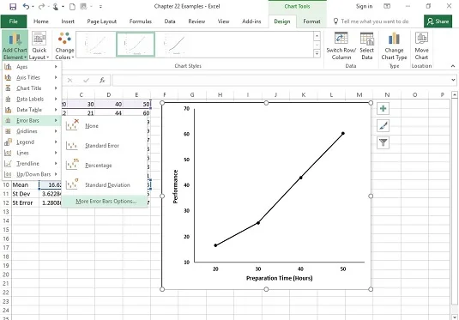Open the Undo history dropdown arrow
This screenshot has height=320, width=459.
tap(33, 7)
